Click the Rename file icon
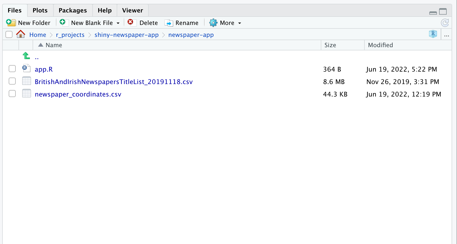 coord(169,23)
